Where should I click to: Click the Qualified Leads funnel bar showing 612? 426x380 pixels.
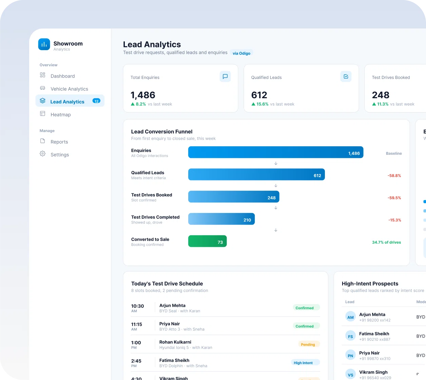[x=256, y=174]
